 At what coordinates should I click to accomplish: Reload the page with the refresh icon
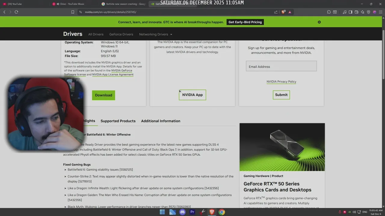click(x=16, y=12)
